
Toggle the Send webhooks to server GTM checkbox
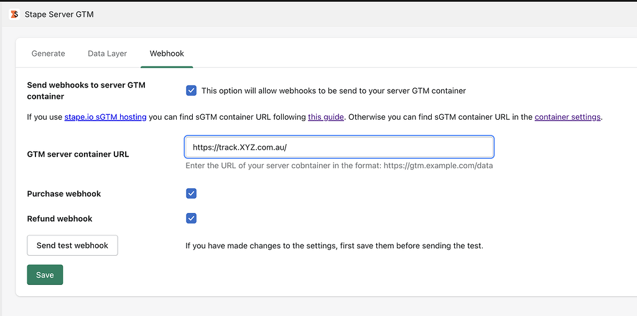[192, 91]
